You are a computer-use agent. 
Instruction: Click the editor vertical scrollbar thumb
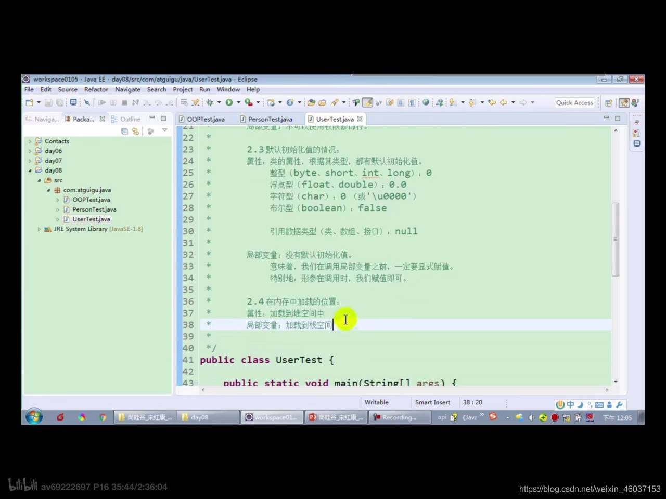tap(616, 239)
